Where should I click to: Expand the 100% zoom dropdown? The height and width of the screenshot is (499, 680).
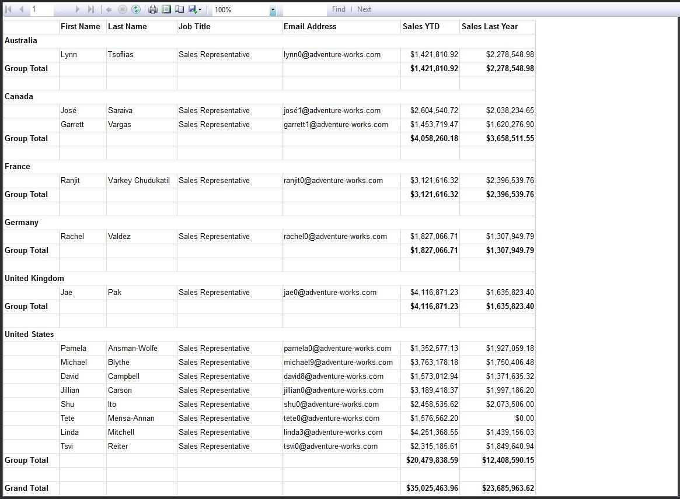coord(273,10)
